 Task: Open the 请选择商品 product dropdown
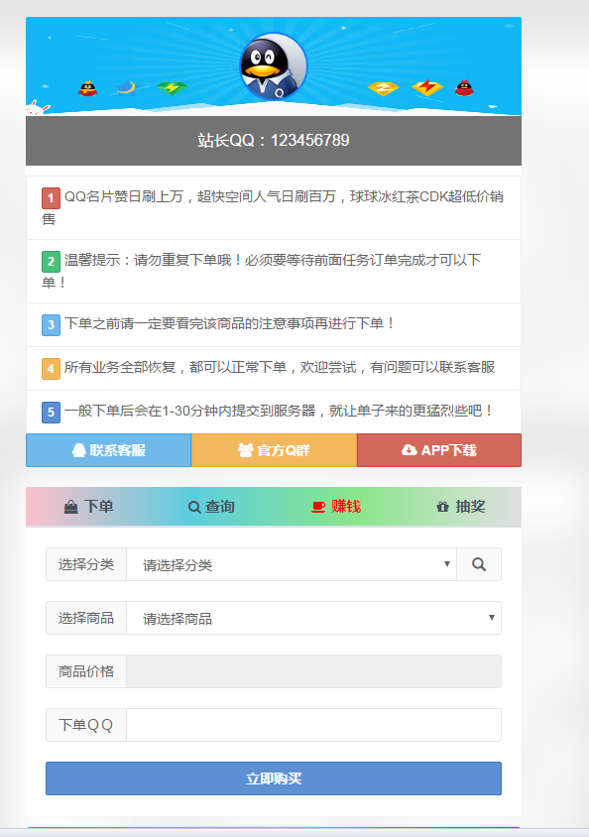point(313,618)
